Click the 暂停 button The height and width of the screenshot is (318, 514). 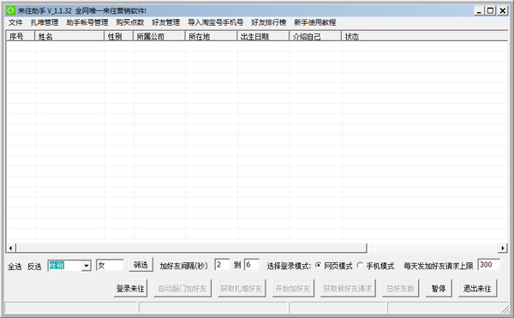[x=439, y=289]
